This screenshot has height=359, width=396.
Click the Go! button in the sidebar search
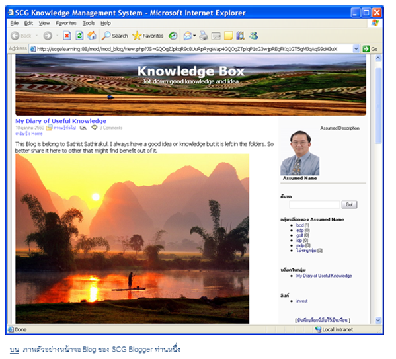[349, 204]
